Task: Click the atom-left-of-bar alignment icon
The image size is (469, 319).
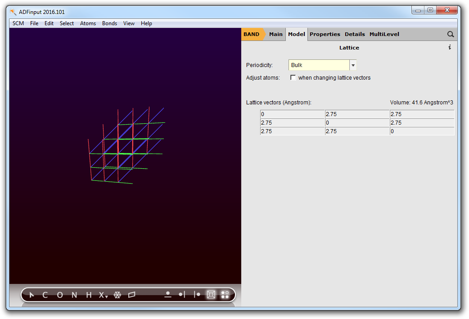Action: pyautogui.click(x=182, y=295)
